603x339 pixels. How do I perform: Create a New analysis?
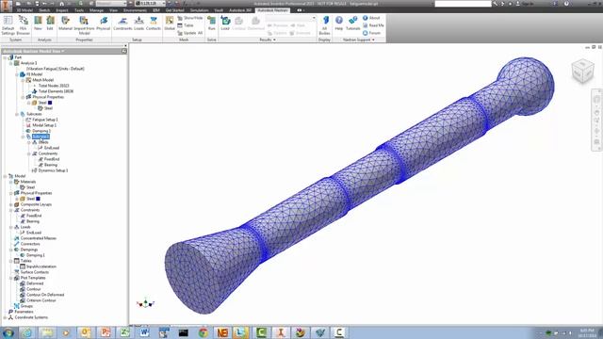coord(38,24)
